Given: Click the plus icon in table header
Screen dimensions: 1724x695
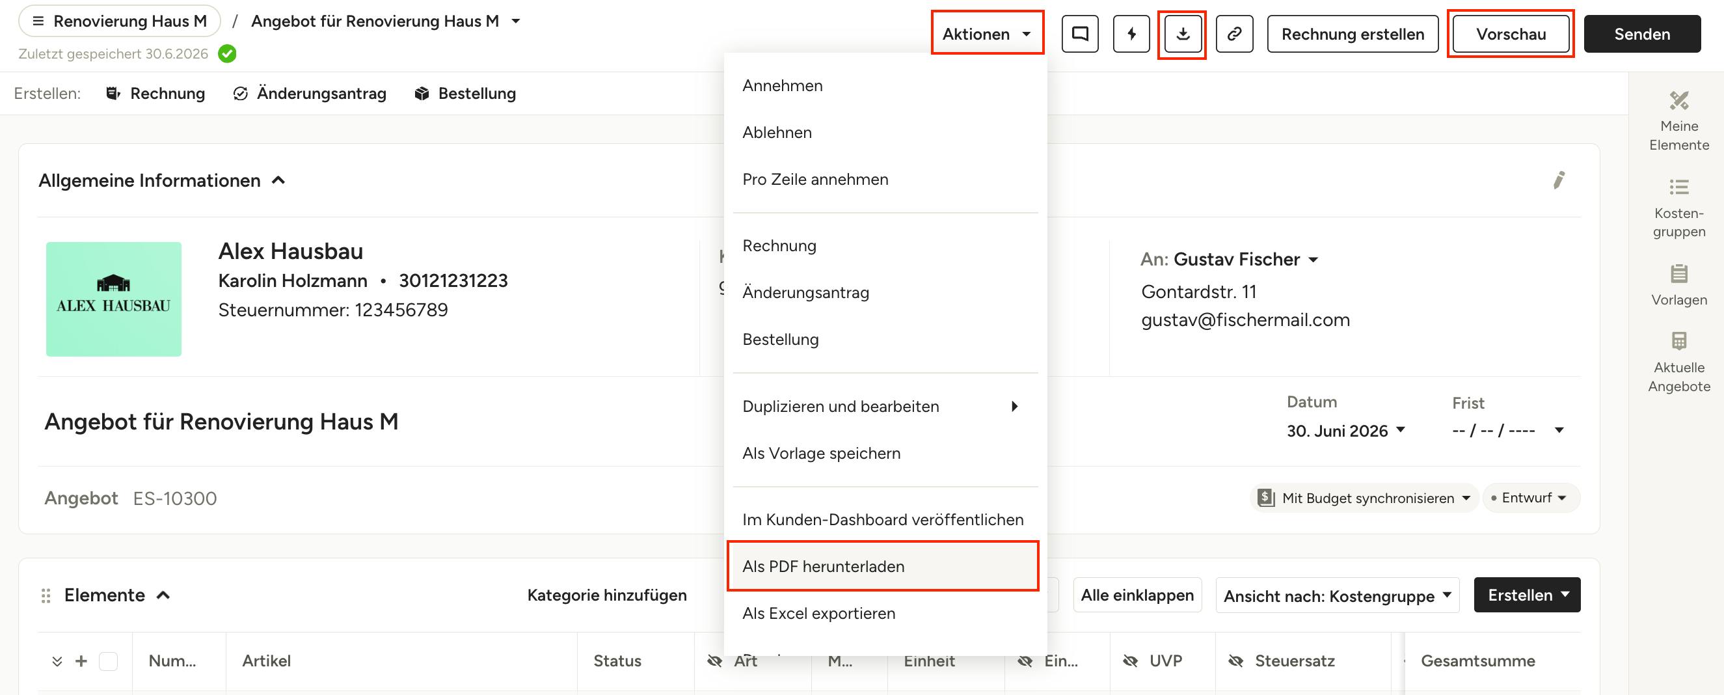Looking at the screenshot, I should 81,661.
